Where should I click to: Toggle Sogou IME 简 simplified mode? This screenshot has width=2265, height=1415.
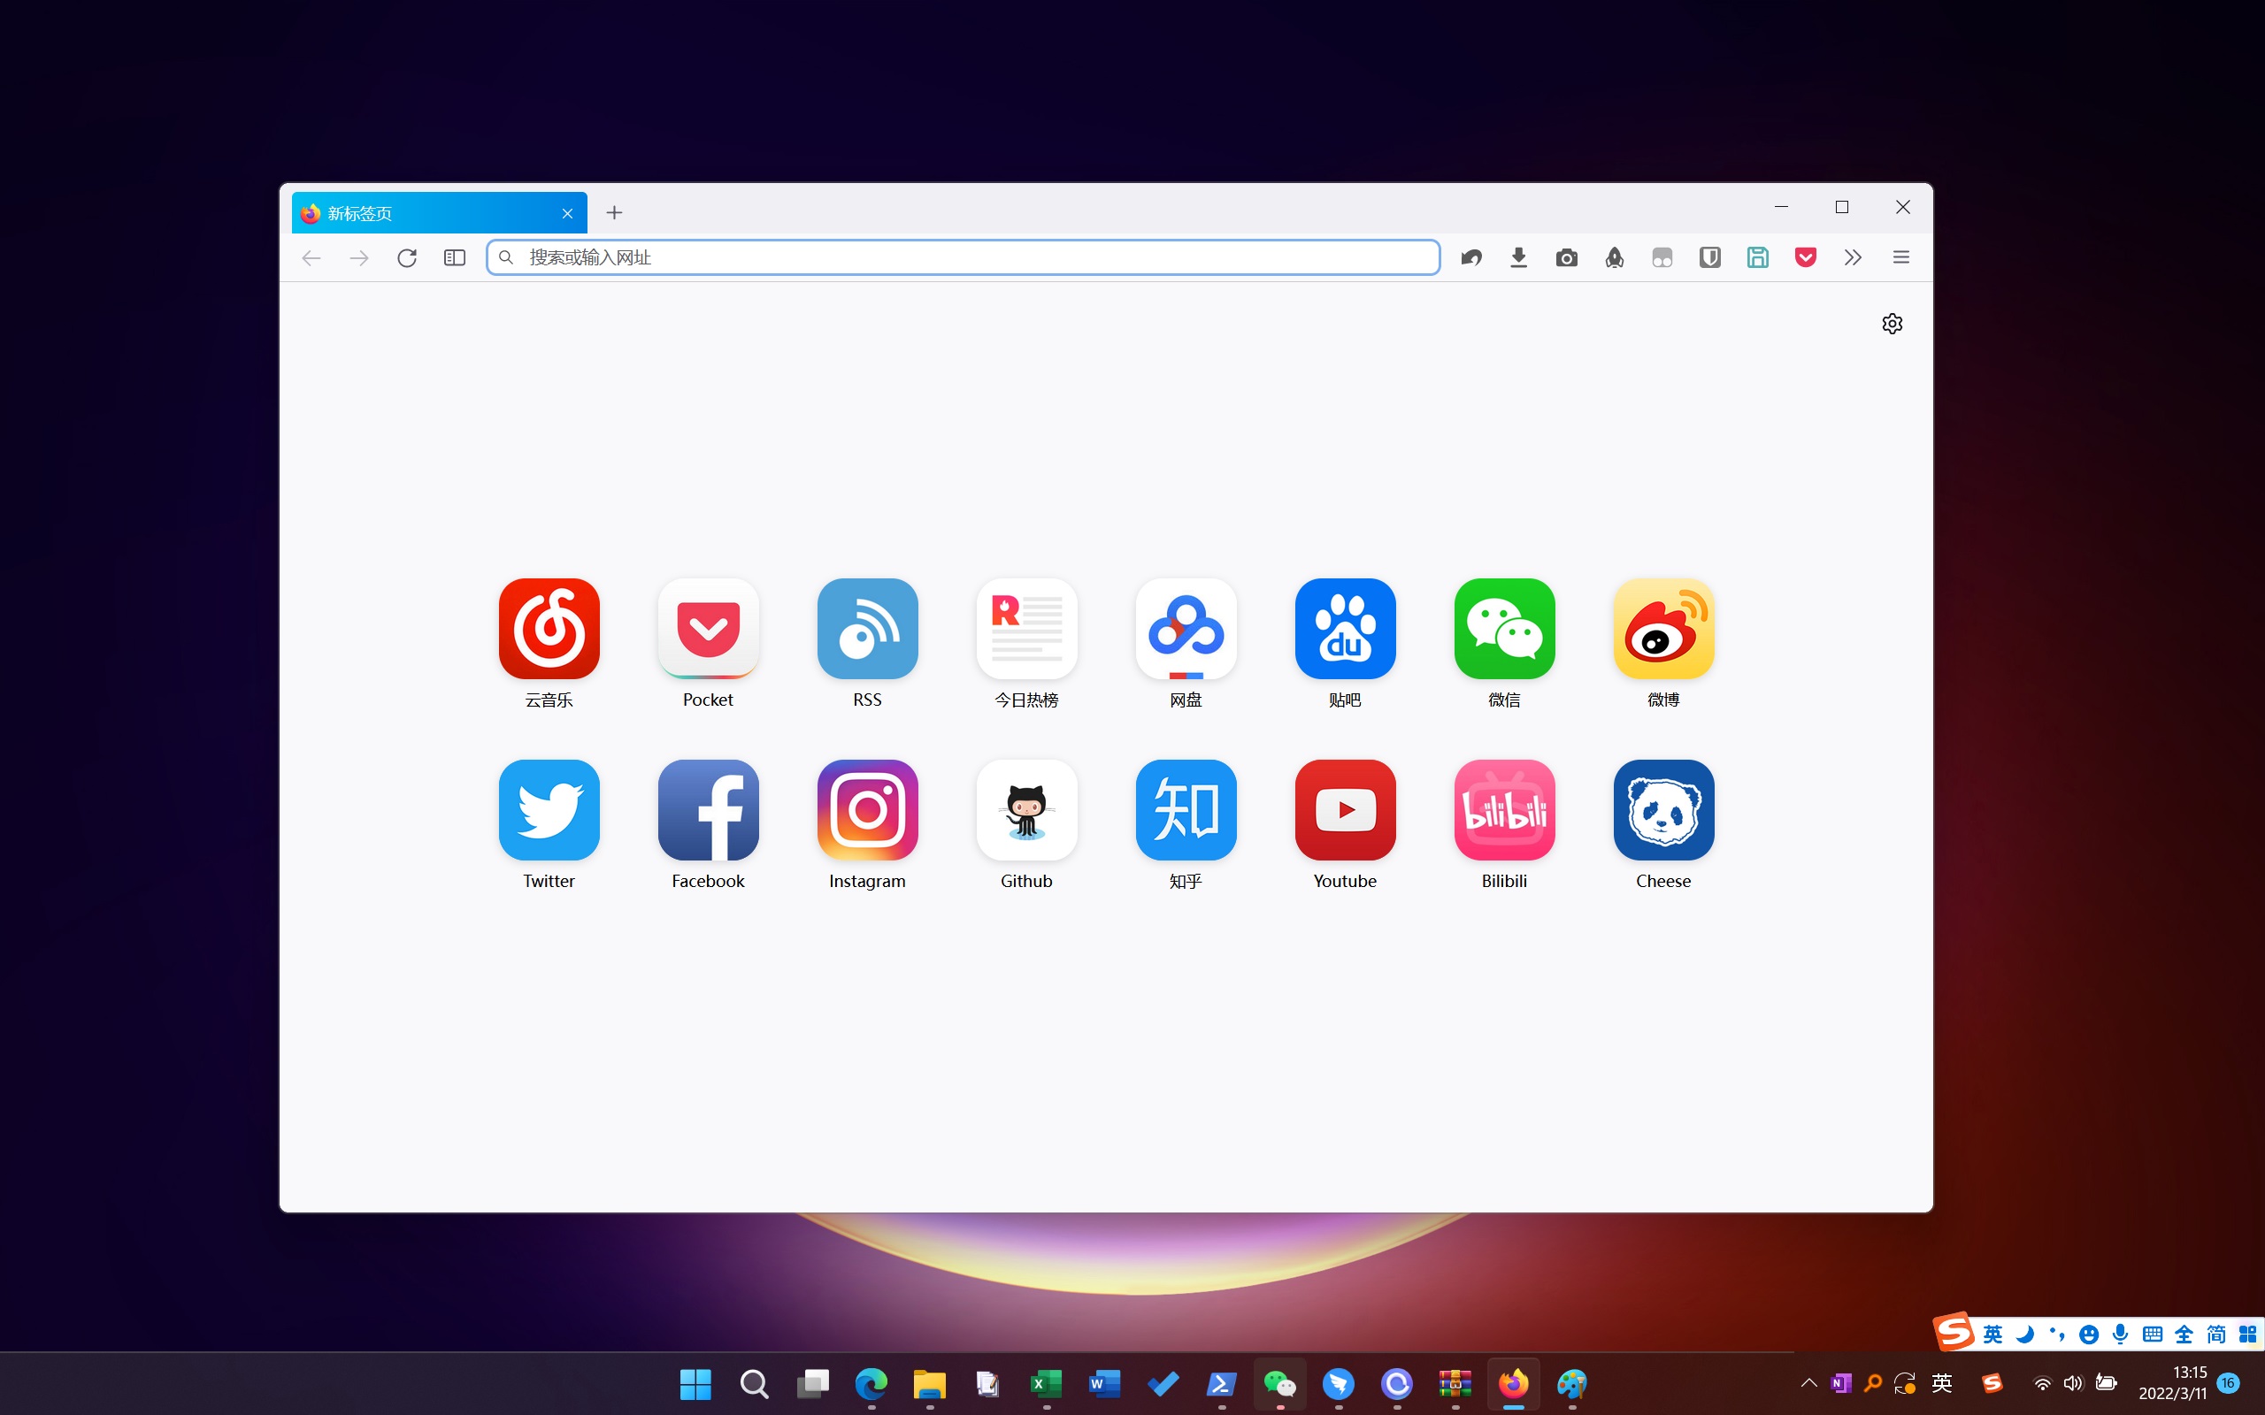pos(2215,1335)
